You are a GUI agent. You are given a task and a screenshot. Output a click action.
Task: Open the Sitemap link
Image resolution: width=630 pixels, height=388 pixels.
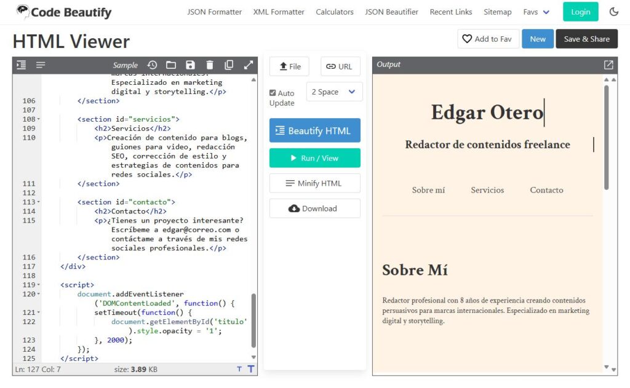pos(497,12)
